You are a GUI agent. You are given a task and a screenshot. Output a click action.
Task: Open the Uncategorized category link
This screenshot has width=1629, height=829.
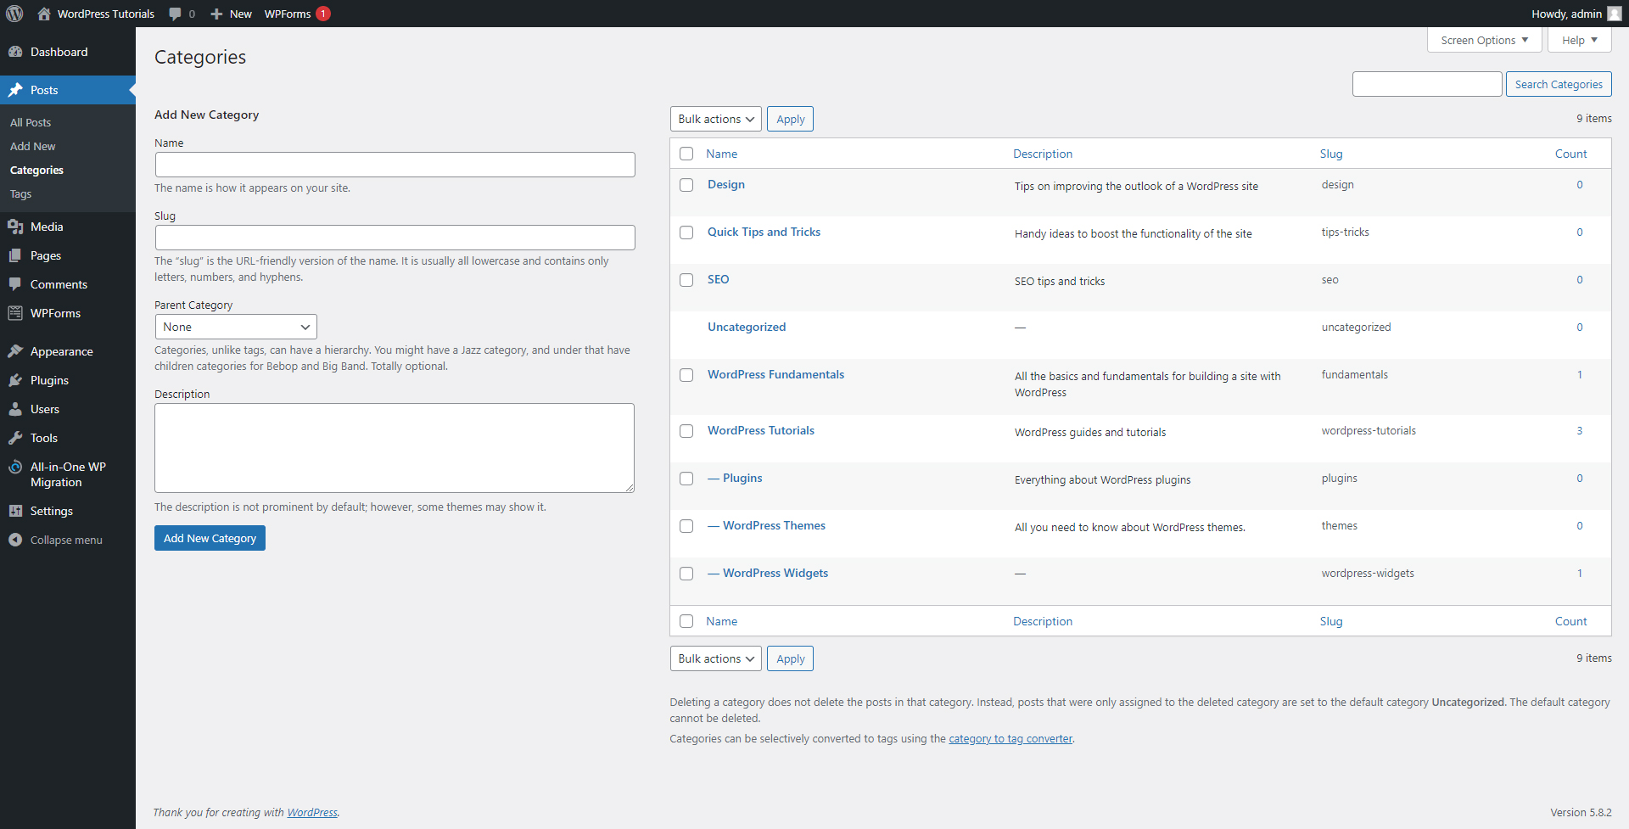[x=747, y=327]
